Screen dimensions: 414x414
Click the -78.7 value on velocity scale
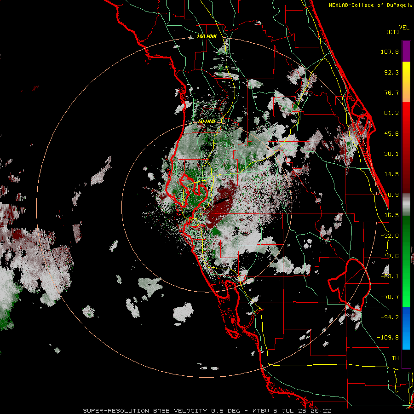pyautogui.click(x=390, y=297)
